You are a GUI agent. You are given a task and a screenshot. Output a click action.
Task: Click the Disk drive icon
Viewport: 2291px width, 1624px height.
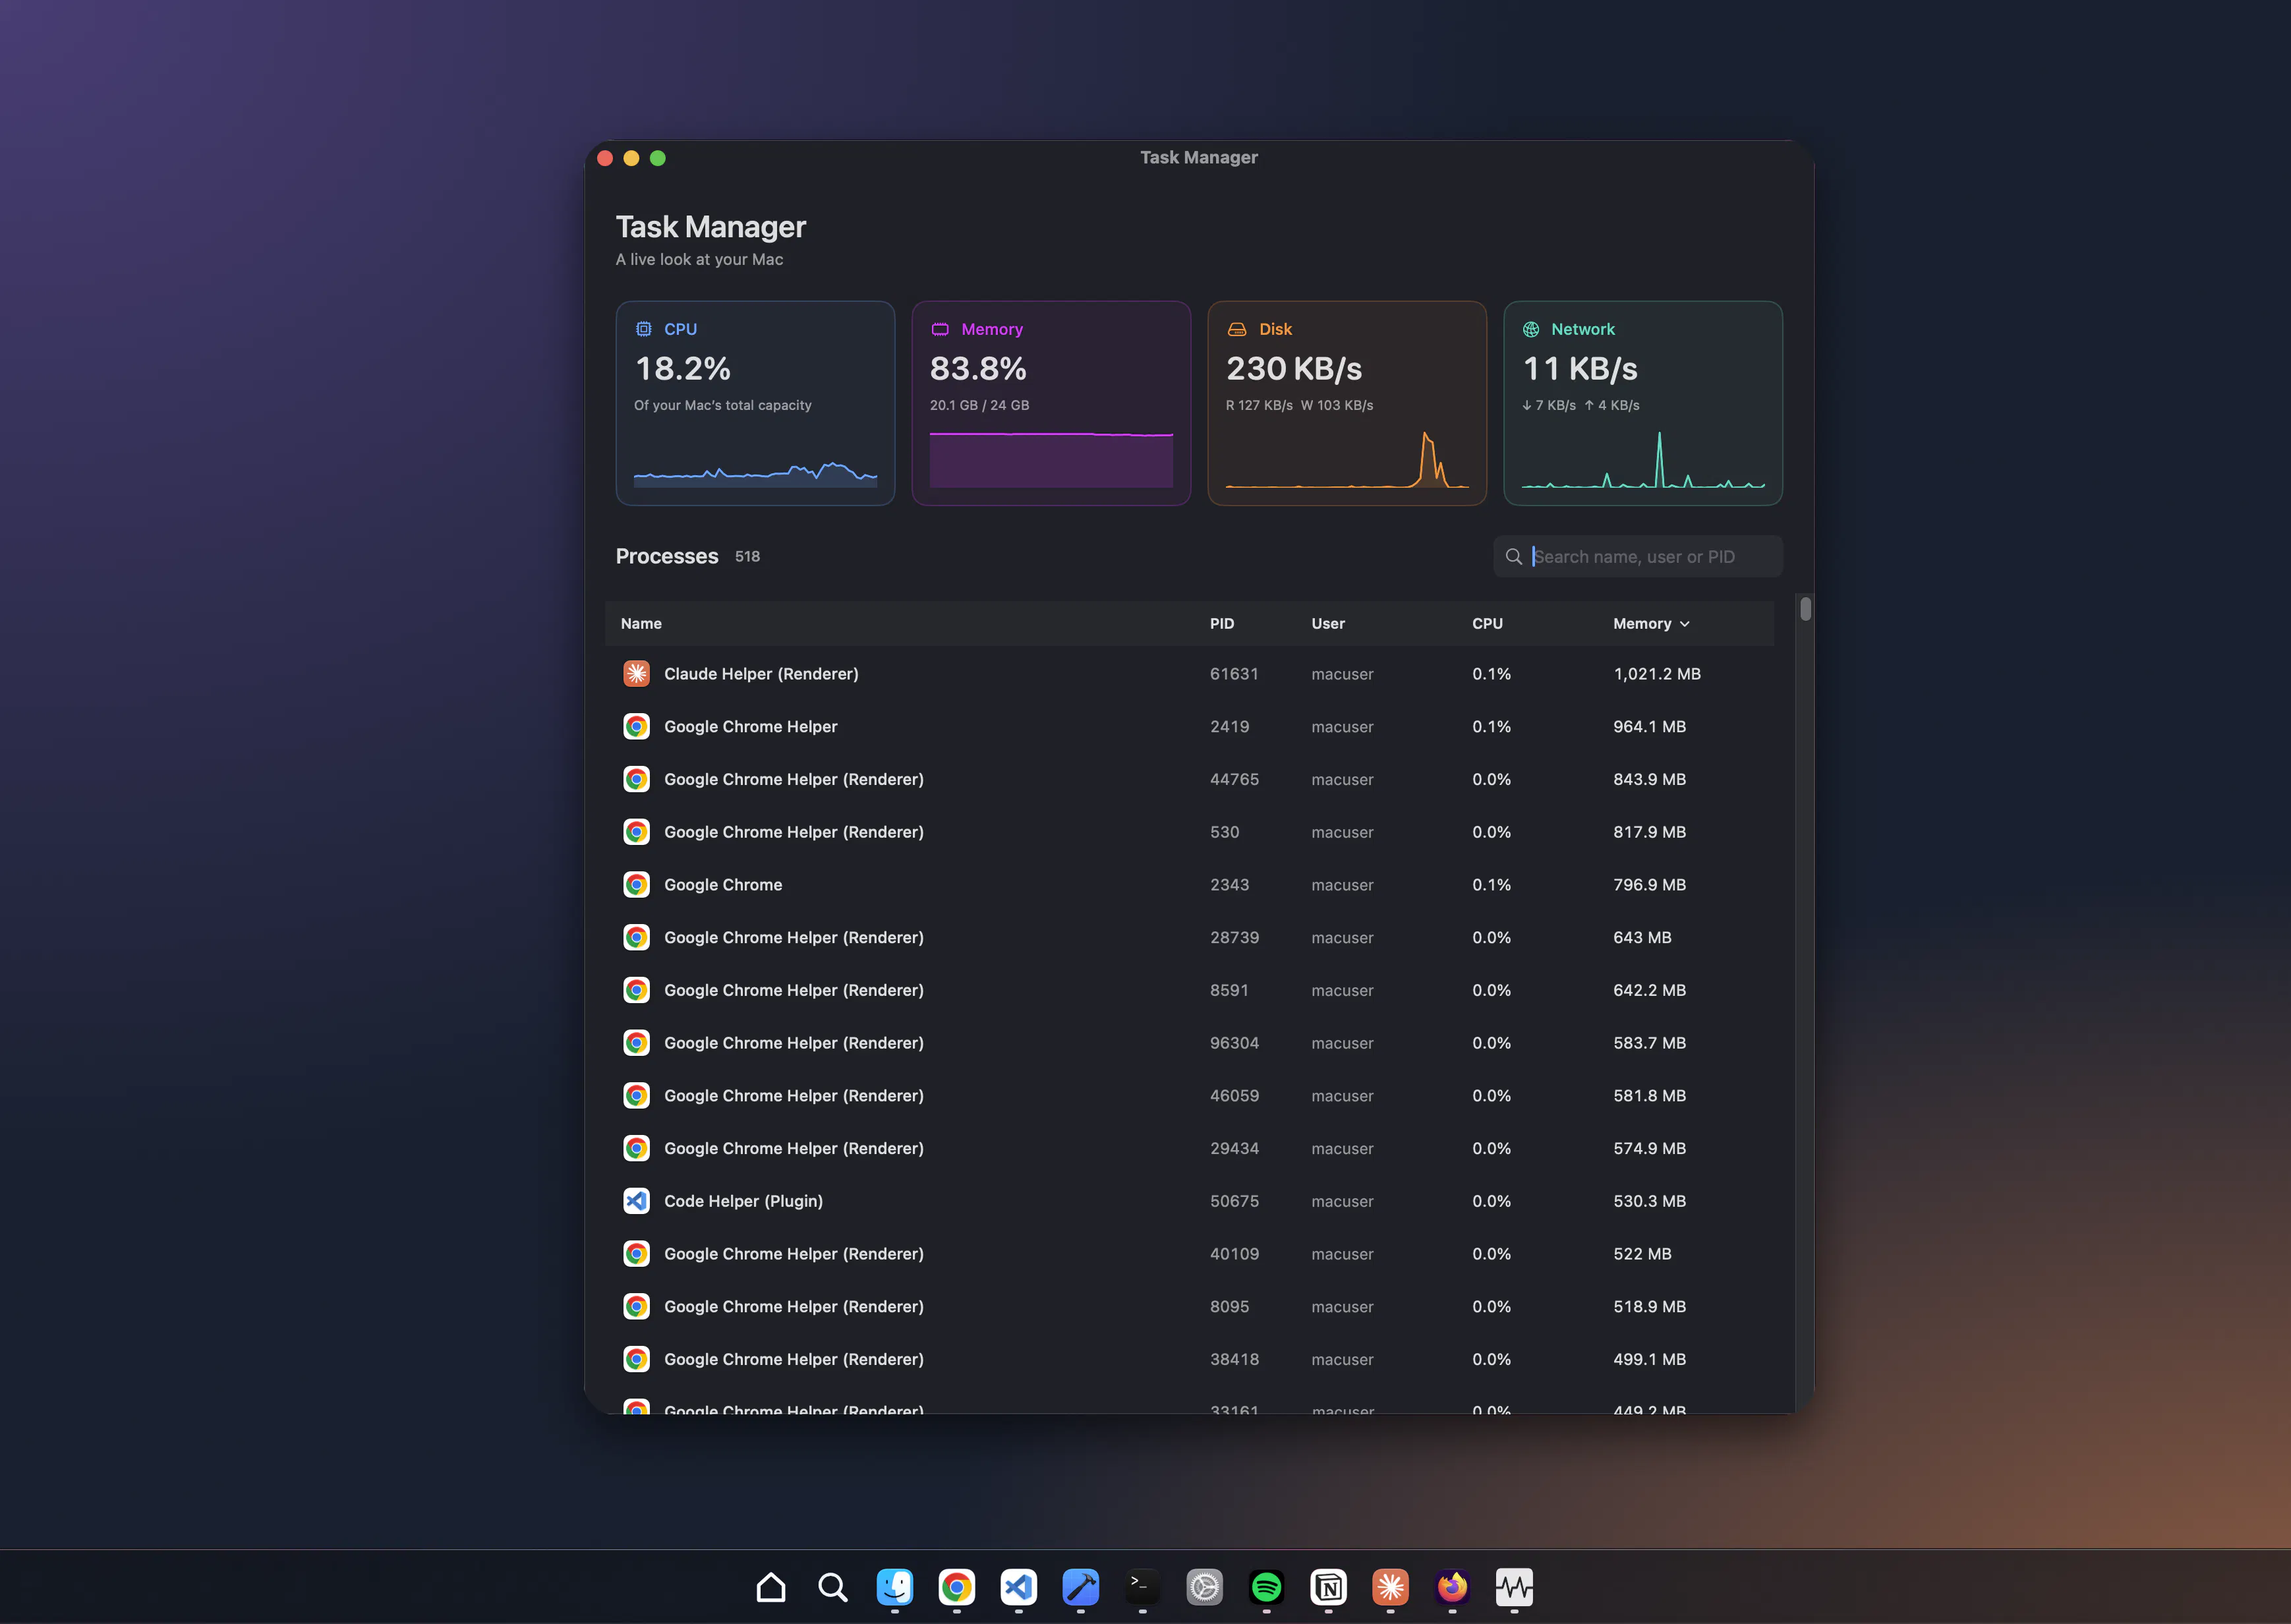1237,329
